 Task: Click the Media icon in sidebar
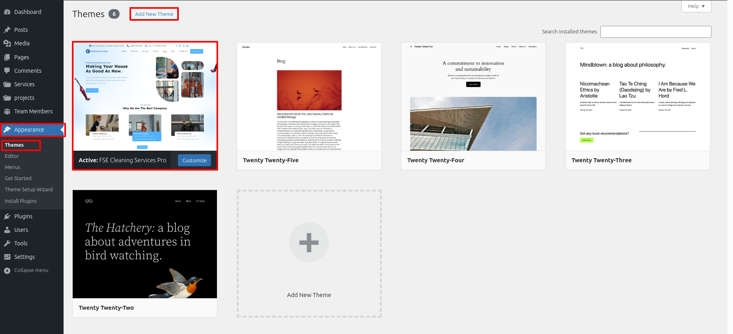pos(7,43)
